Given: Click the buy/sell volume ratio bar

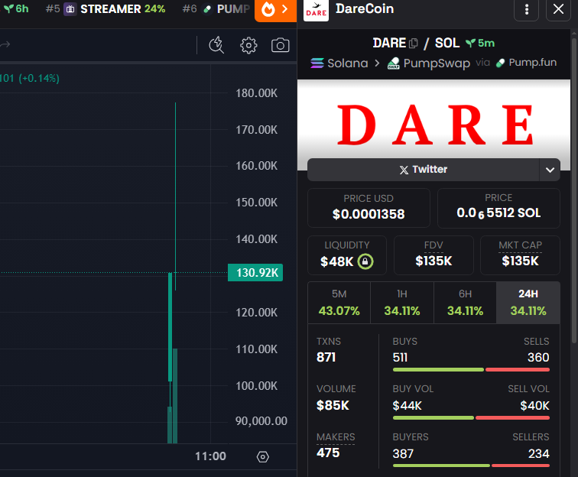Looking at the screenshot, I should [471, 417].
